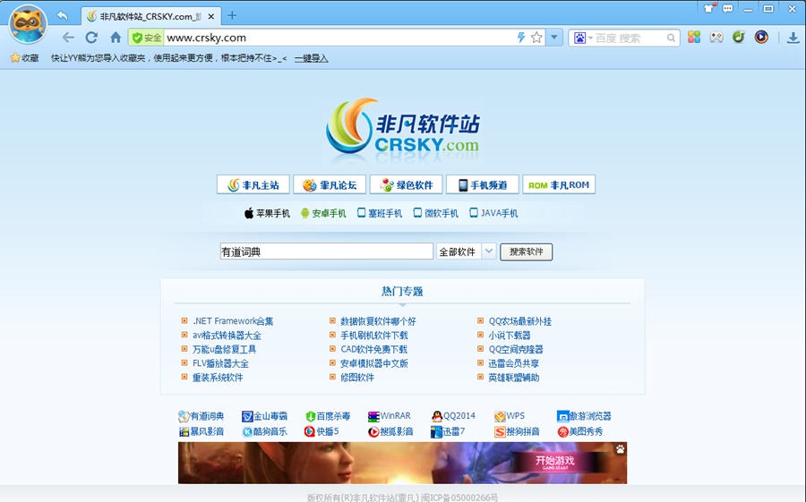Open the downloads arrow icon
This screenshot has height=502, width=806.
[793, 38]
